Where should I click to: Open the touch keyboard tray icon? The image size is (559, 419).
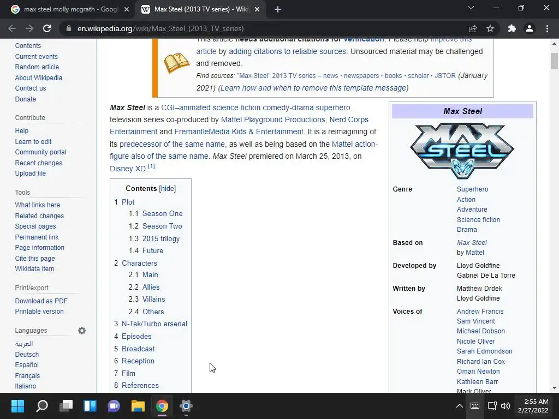coord(475,406)
